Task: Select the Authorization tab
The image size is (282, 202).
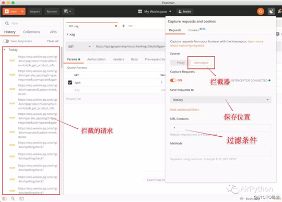Action: (97, 60)
